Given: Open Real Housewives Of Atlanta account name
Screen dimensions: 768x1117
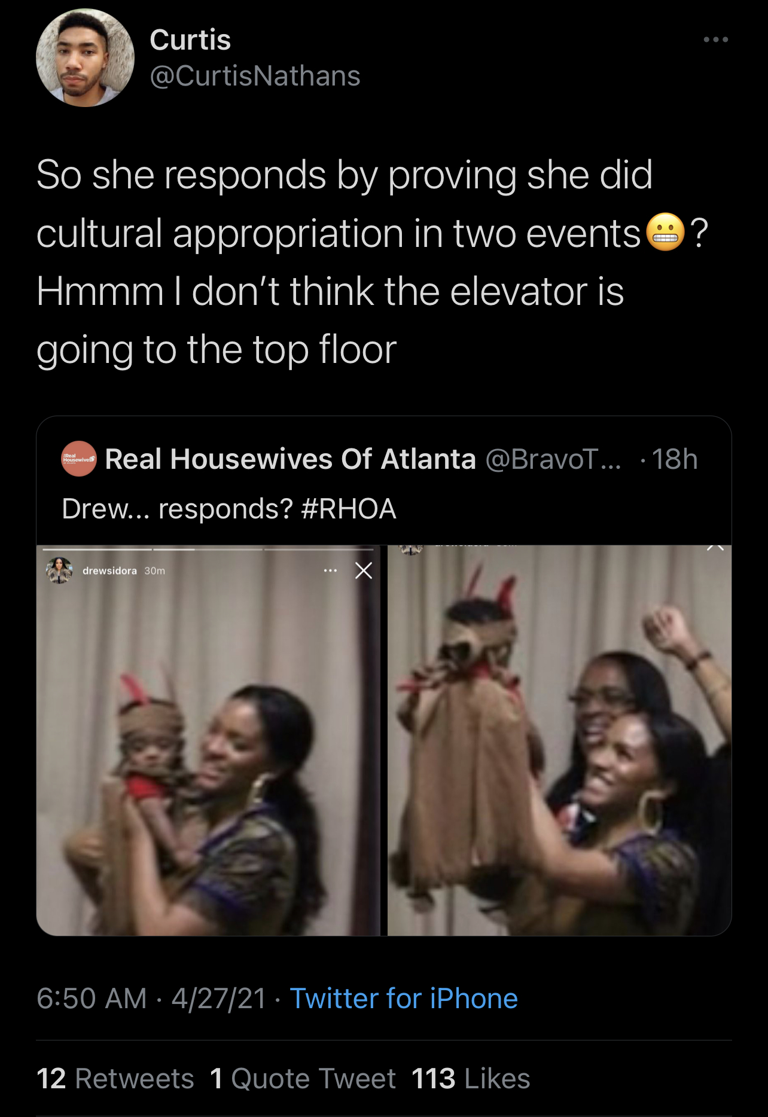Looking at the screenshot, I should [x=291, y=459].
